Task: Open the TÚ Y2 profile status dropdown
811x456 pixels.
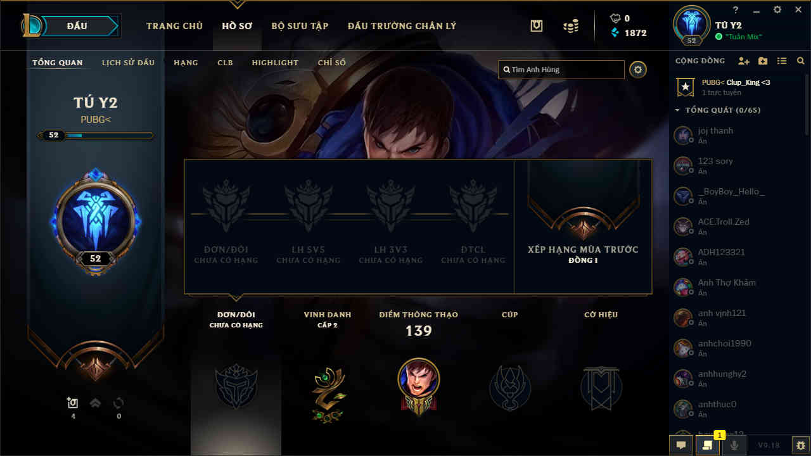Action: click(x=739, y=37)
